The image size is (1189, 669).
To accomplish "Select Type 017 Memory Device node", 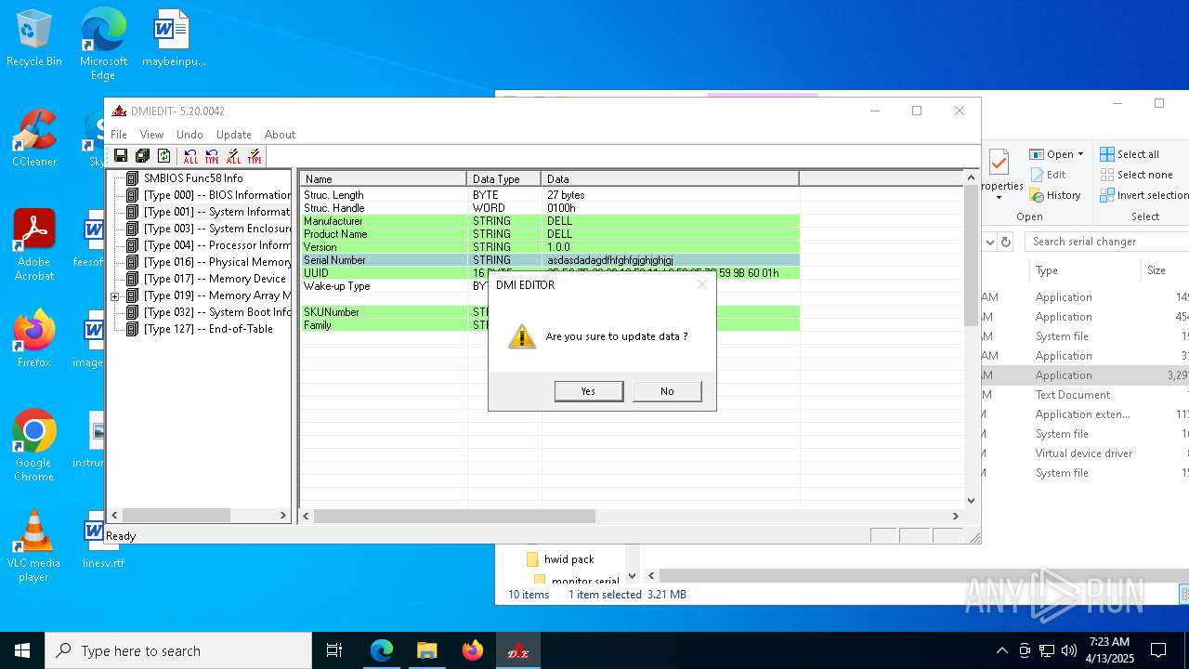I will pos(215,279).
